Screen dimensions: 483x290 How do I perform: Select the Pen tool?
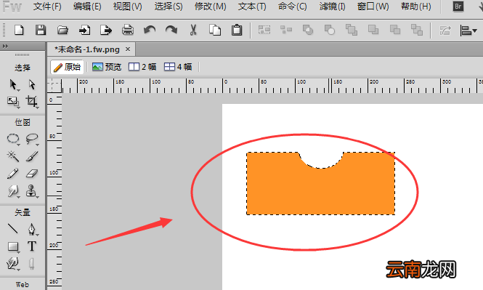click(x=32, y=229)
